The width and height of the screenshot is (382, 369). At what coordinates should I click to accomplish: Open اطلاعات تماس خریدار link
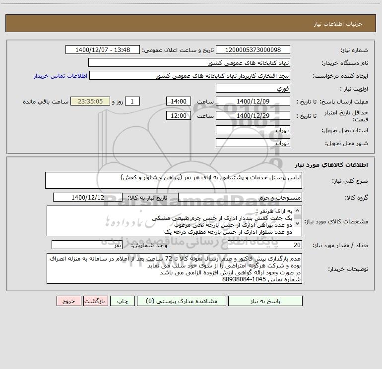pyautogui.click(x=61, y=76)
